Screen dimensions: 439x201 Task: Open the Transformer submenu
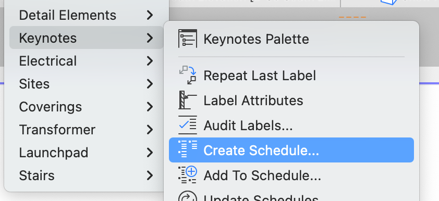pos(86,130)
